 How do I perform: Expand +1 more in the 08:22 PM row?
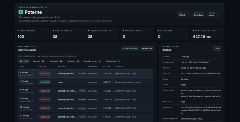(82, 91)
